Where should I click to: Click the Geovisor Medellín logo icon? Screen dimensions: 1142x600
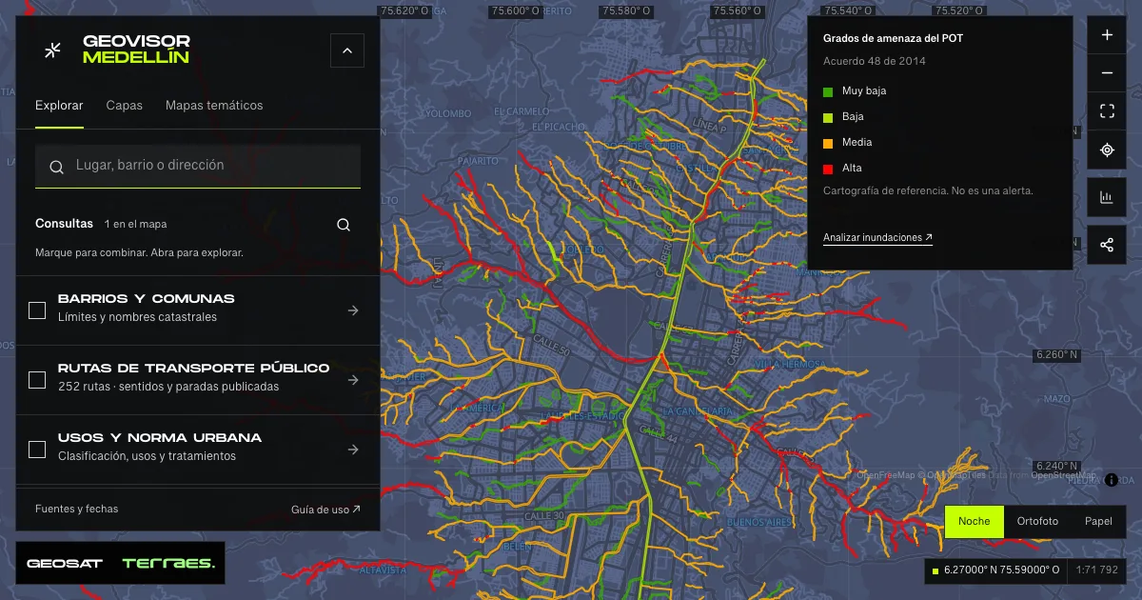(53, 50)
